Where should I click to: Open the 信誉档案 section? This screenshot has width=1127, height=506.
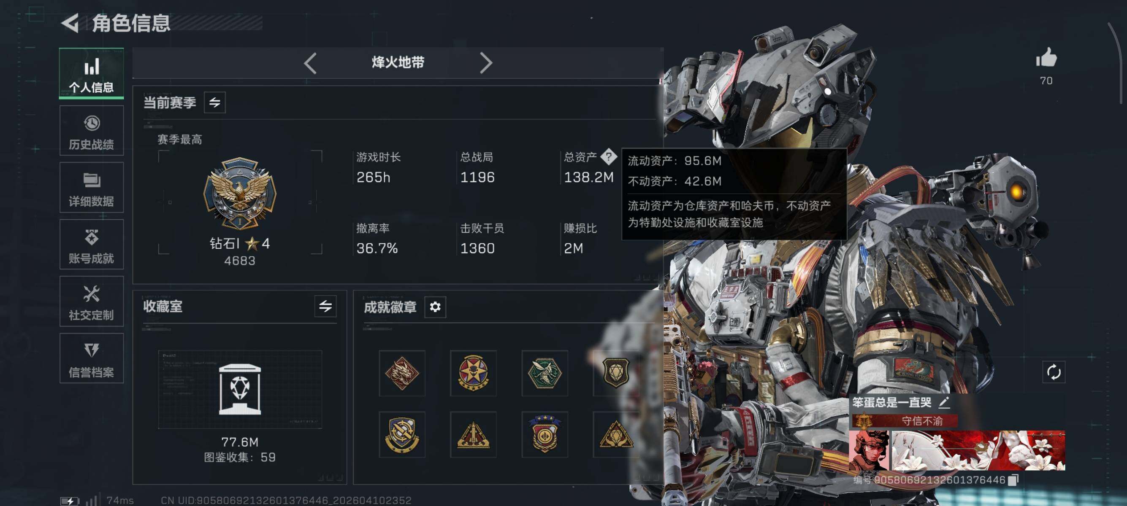click(x=92, y=358)
